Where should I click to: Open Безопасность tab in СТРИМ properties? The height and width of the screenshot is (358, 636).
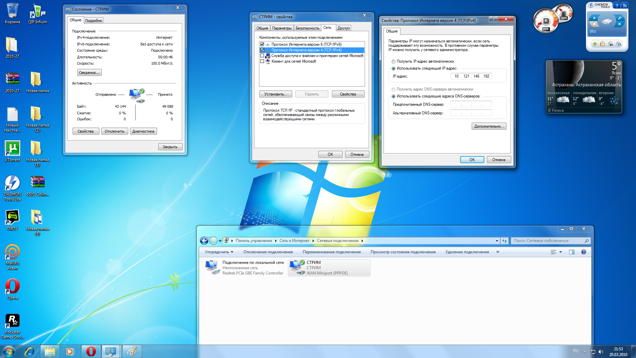(307, 28)
